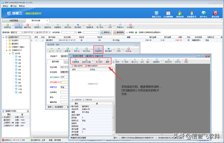
Task: Click 扫描票据 in attachment window
Action: click(75, 61)
